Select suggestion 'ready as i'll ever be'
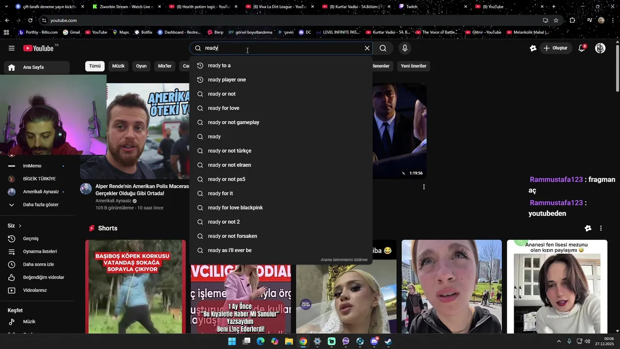 coord(281,250)
